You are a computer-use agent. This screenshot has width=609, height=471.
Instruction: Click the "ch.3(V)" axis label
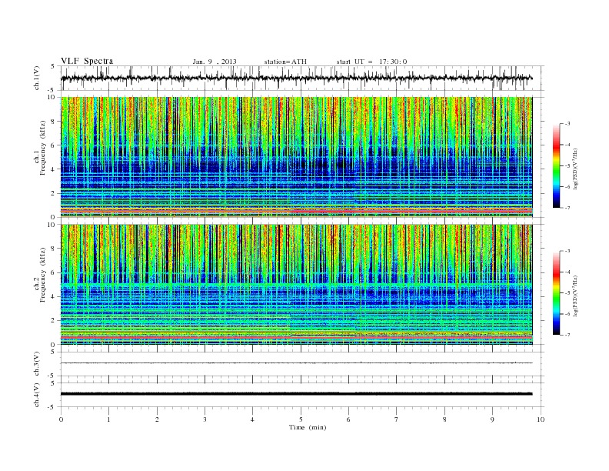pyautogui.click(x=37, y=364)
